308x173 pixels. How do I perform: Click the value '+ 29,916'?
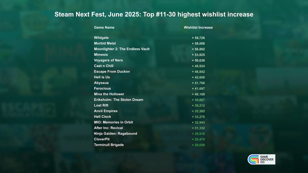(198, 134)
